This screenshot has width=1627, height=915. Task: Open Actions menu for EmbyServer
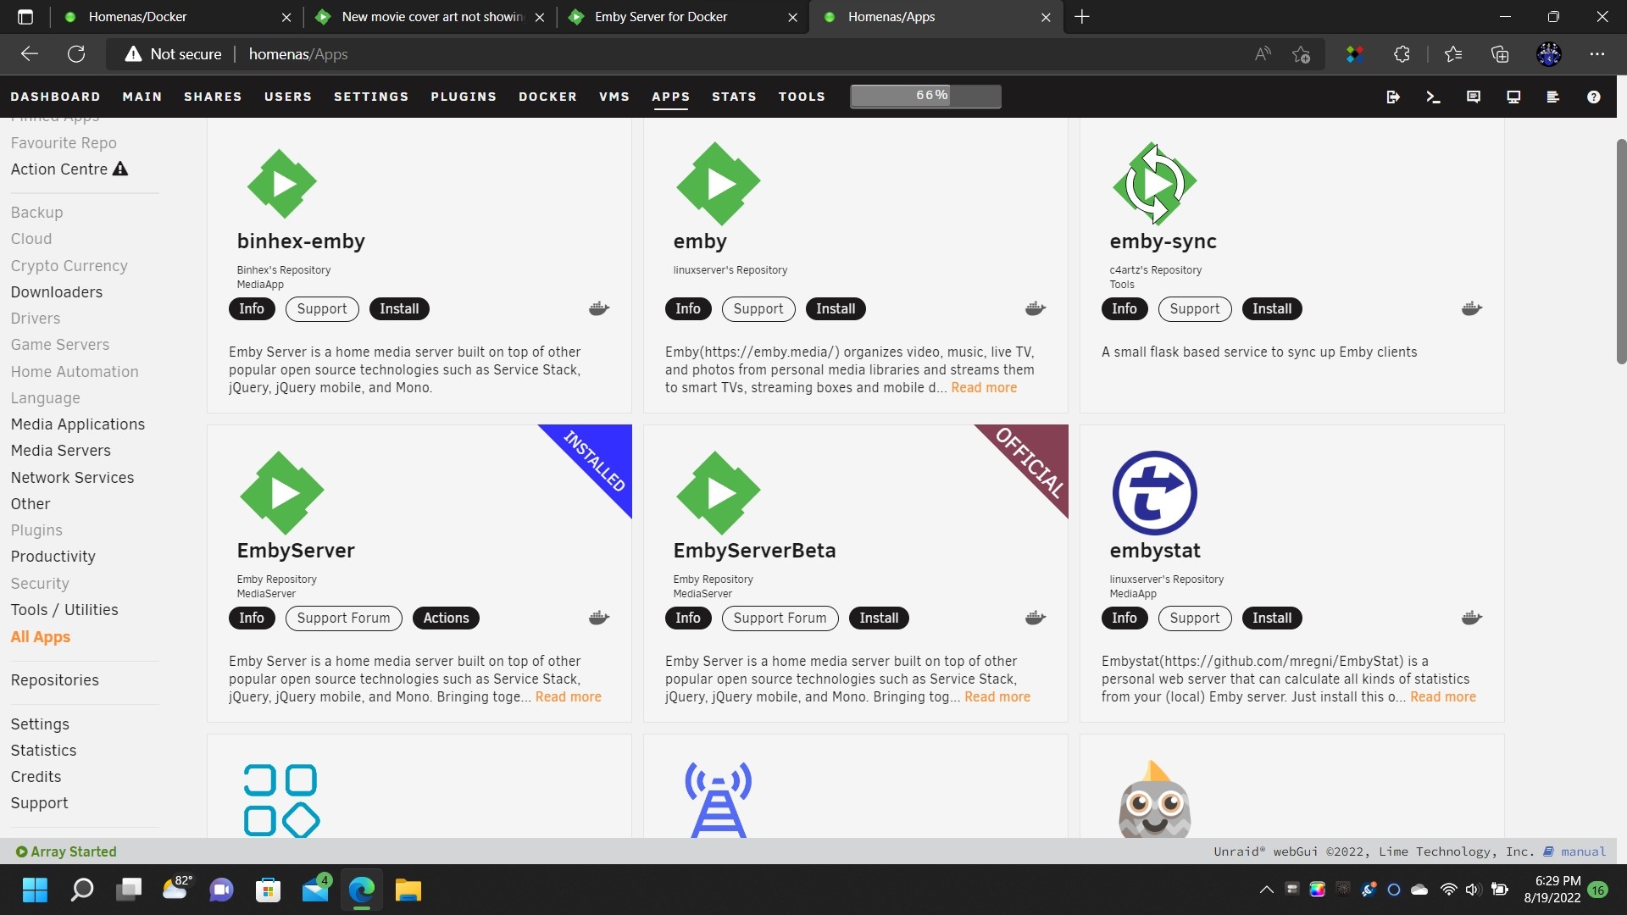446,618
